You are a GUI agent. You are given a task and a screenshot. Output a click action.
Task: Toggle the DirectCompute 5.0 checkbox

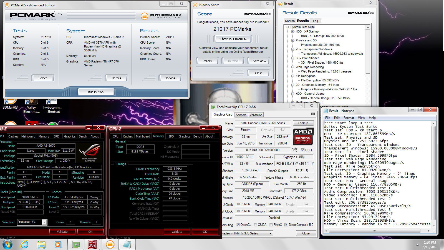286,225
